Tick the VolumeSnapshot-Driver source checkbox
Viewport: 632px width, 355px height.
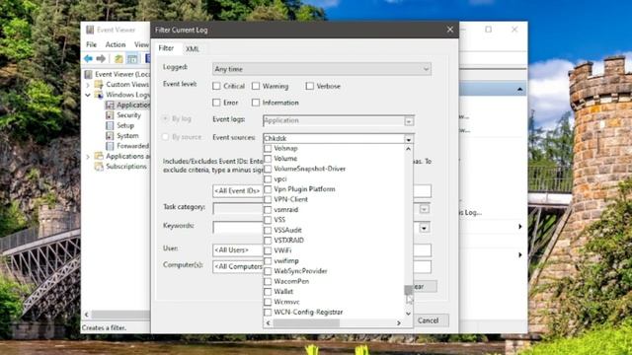coord(268,169)
